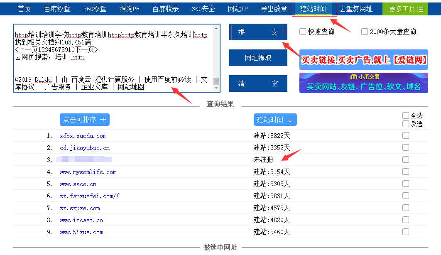Open the 首页 tab
Screen dimensions: 441x255
click(x=24, y=9)
